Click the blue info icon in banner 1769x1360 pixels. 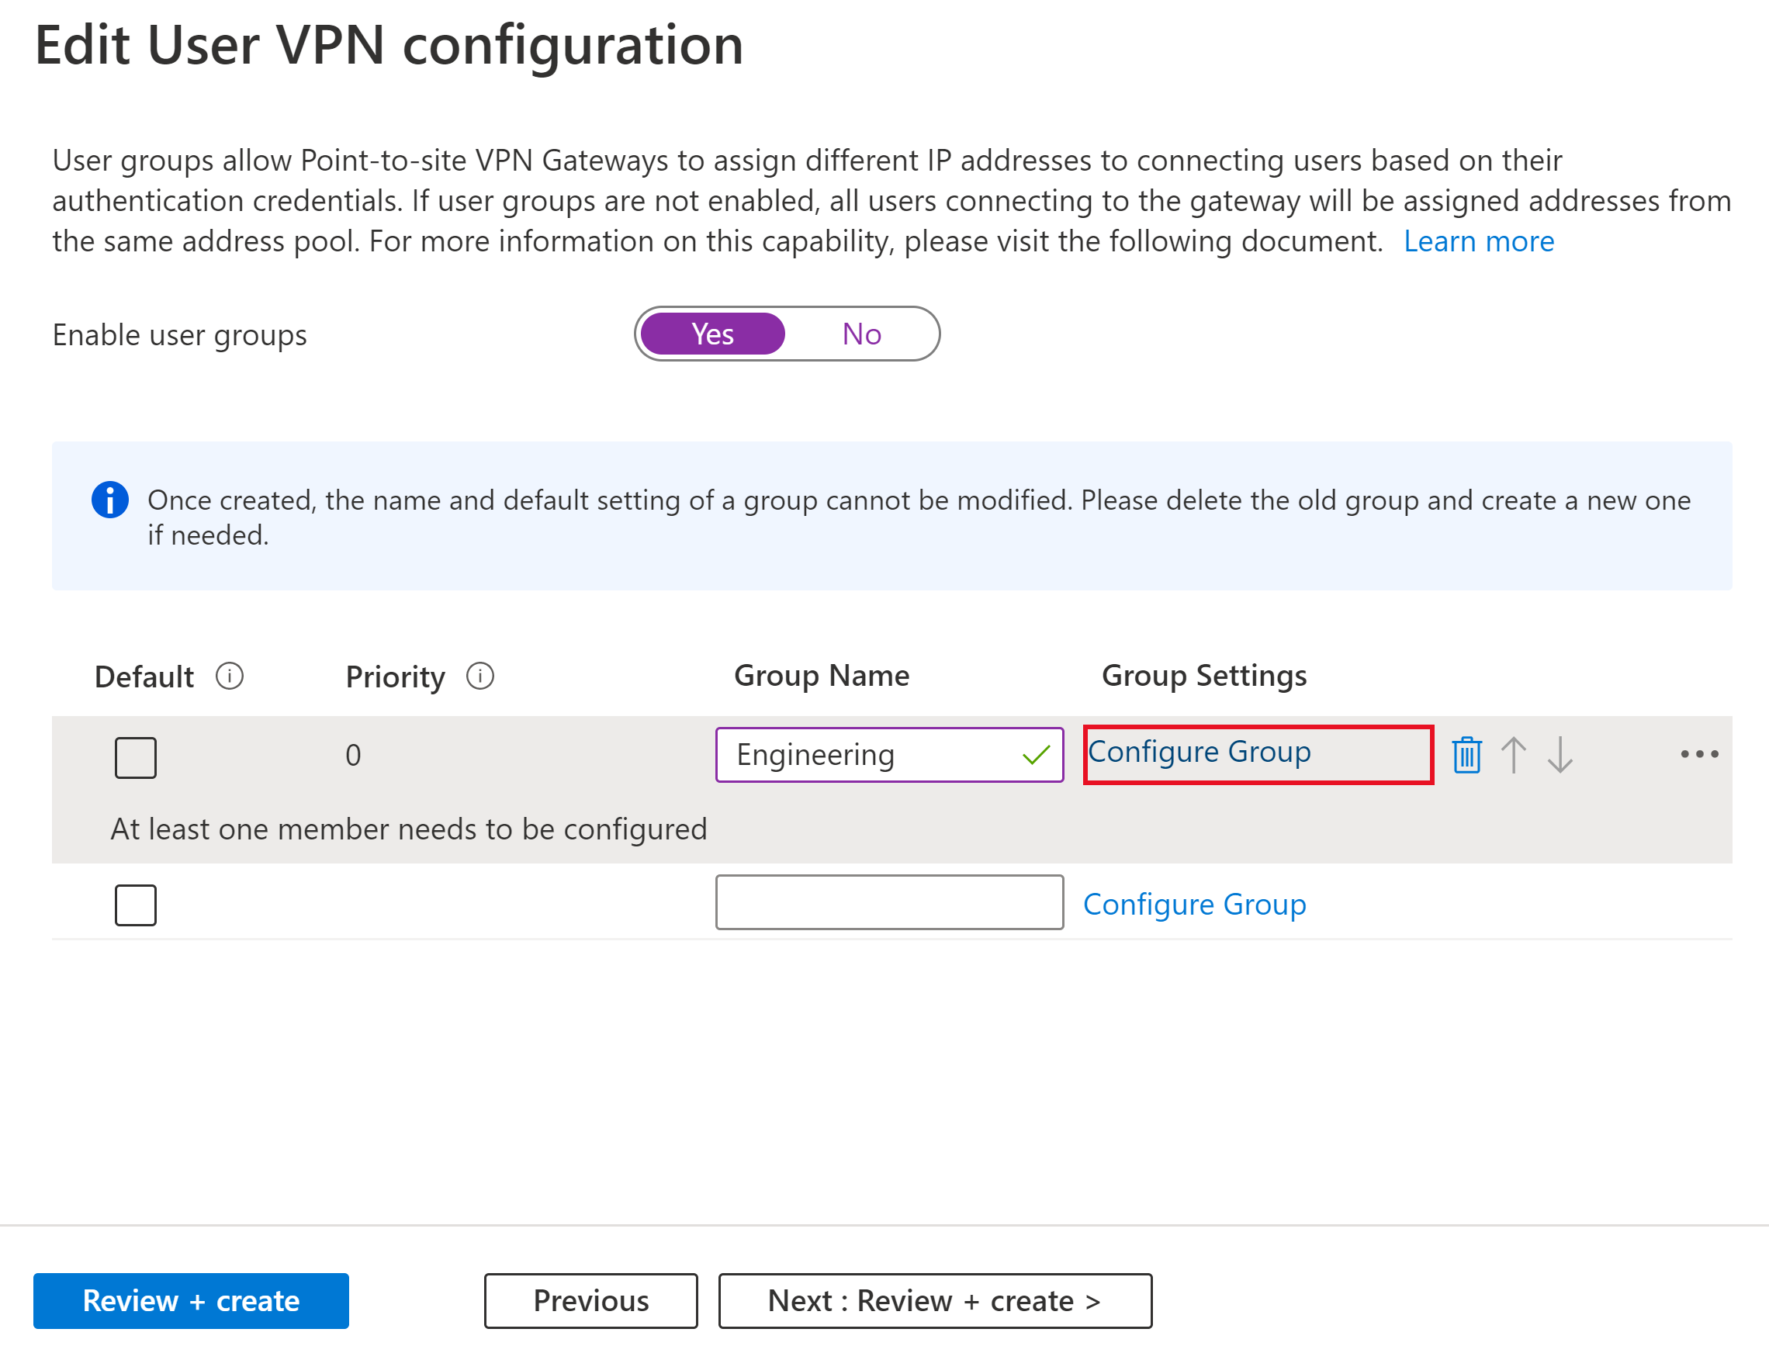(110, 500)
